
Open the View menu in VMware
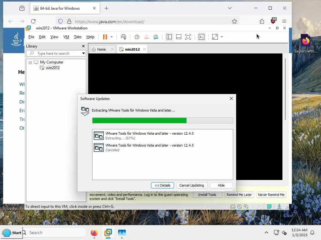54,37
